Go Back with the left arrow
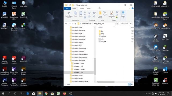The height and width of the screenshot is (96, 172). point(66,24)
